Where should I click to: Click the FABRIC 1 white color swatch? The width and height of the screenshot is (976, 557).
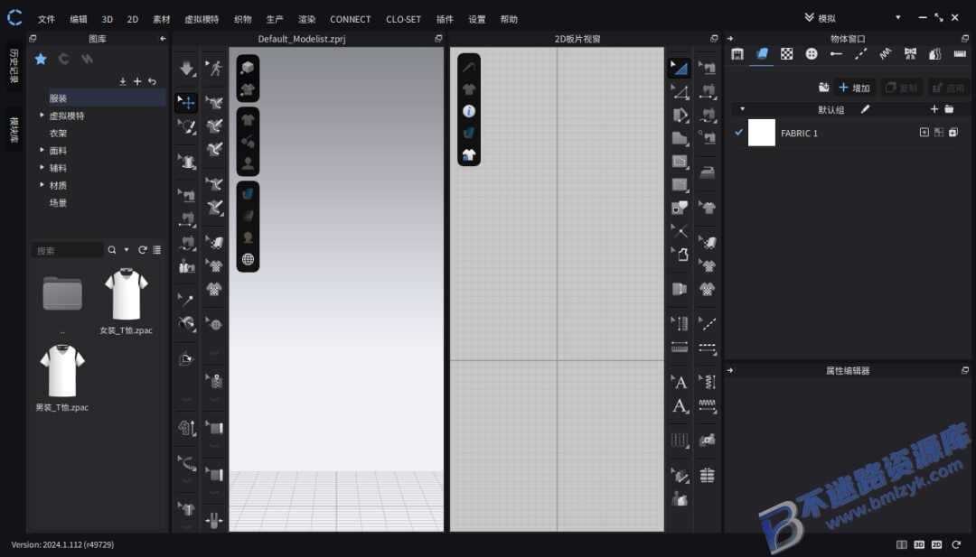point(761,133)
